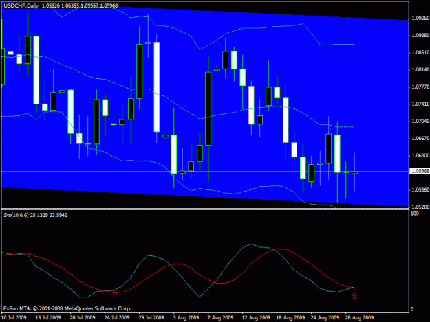The image size is (430, 322).
Task: Click the 29 Jul 2009 date label
Action: coord(151,317)
